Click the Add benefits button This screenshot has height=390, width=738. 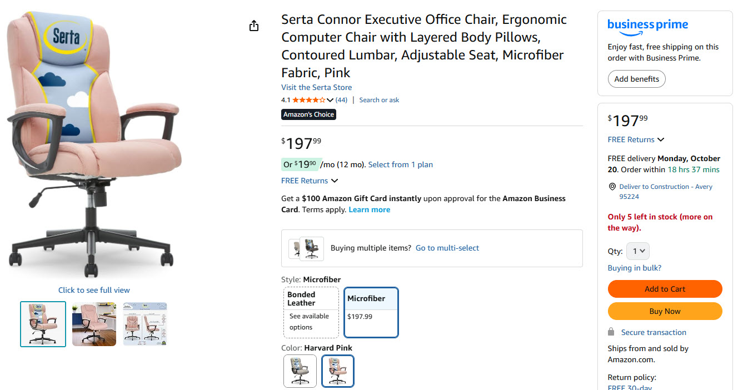[636, 79]
